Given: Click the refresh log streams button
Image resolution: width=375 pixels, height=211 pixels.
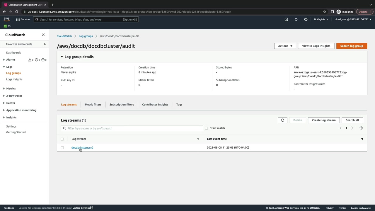Looking at the screenshot, I should point(282,120).
